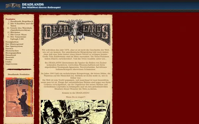Open the Links page
Image resolution: width=199 pixels, height=124 pixels.
click(x=8, y=62)
